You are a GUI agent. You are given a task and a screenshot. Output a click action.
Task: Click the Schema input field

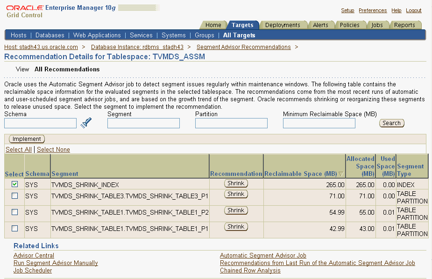(x=40, y=123)
